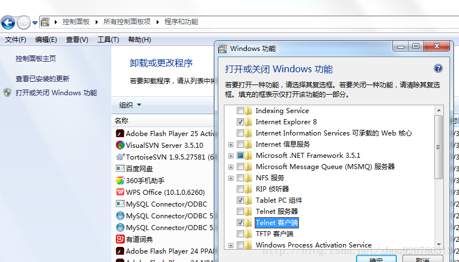Open the 查看已安装的更新 link

point(43,78)
